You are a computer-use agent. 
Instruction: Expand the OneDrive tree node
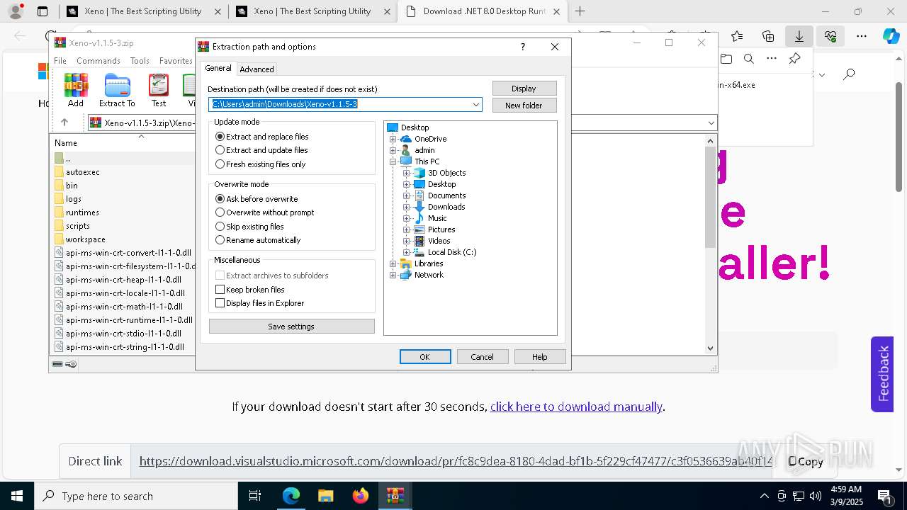393,139
